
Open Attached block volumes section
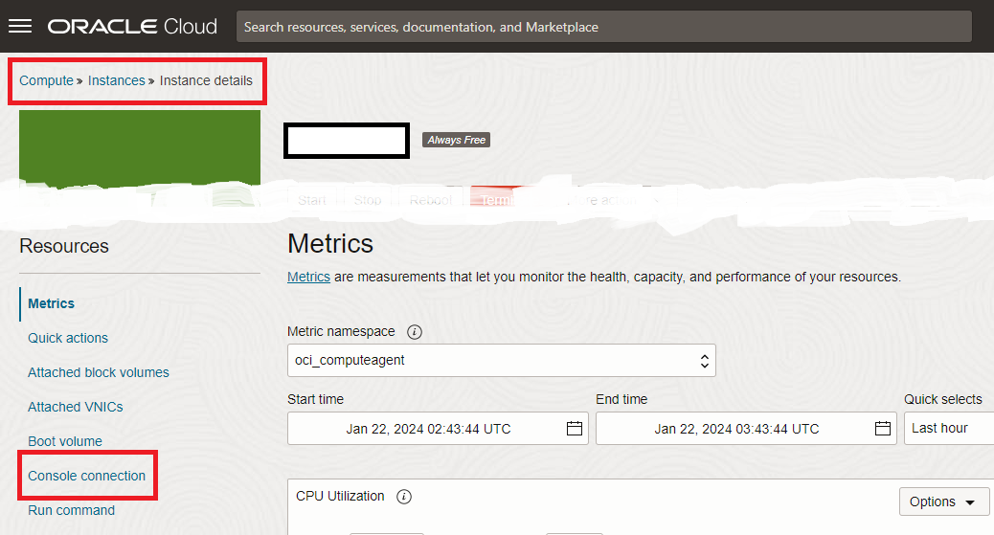99,372
